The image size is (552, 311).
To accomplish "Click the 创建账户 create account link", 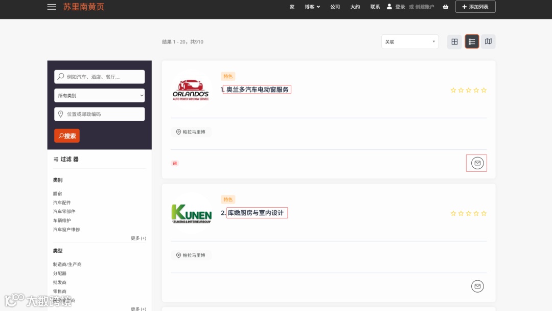I will [x=425, y=7].
